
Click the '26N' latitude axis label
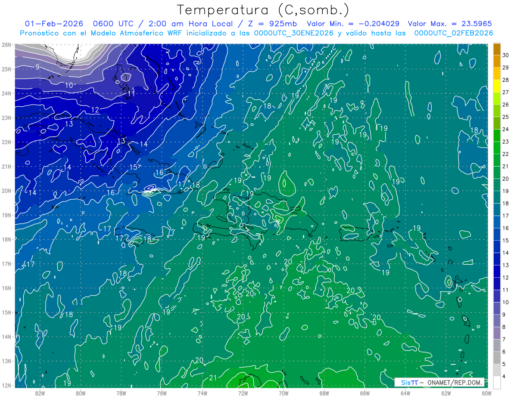(6, 45)
